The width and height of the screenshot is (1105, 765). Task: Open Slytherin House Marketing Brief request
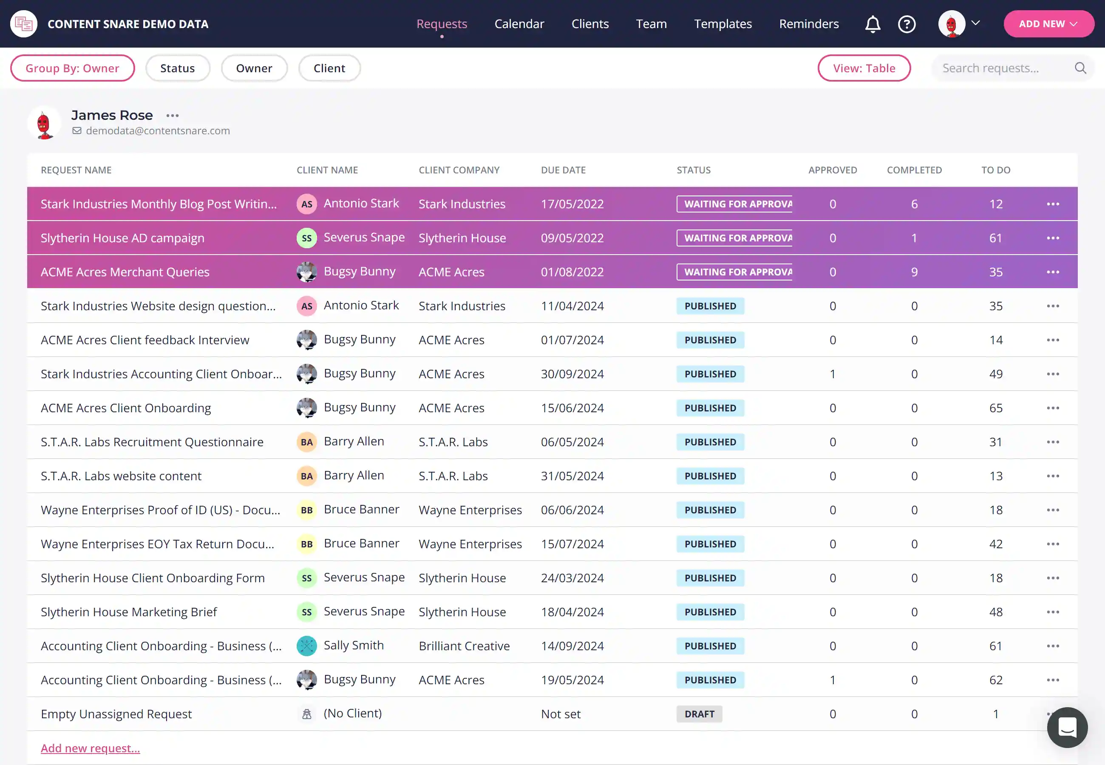[x=128, y=612]
